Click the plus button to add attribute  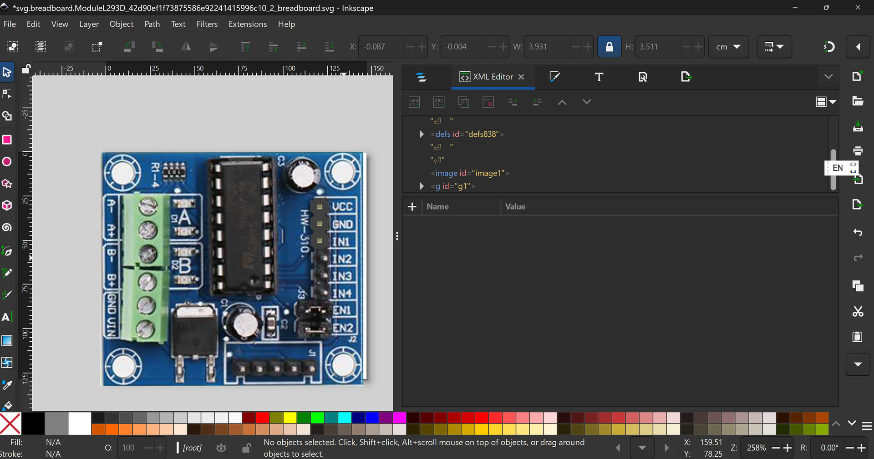click(x=412, y=207)
